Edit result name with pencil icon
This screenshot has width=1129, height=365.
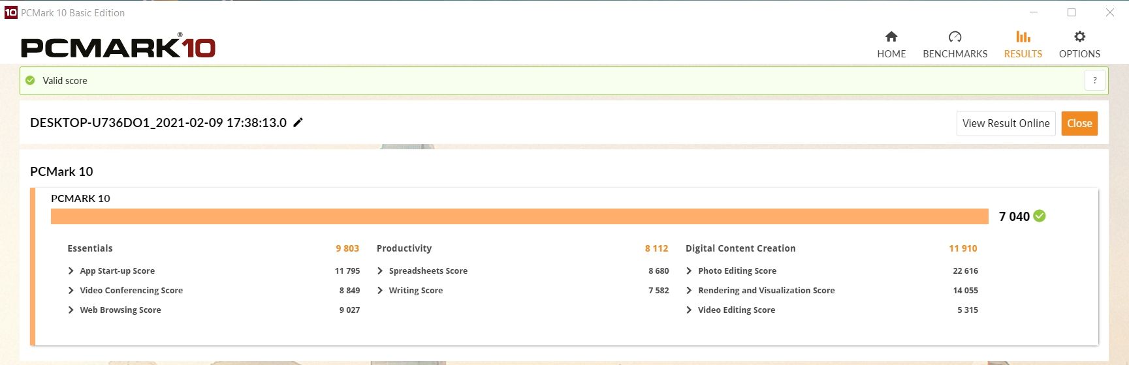pos(298,123)
